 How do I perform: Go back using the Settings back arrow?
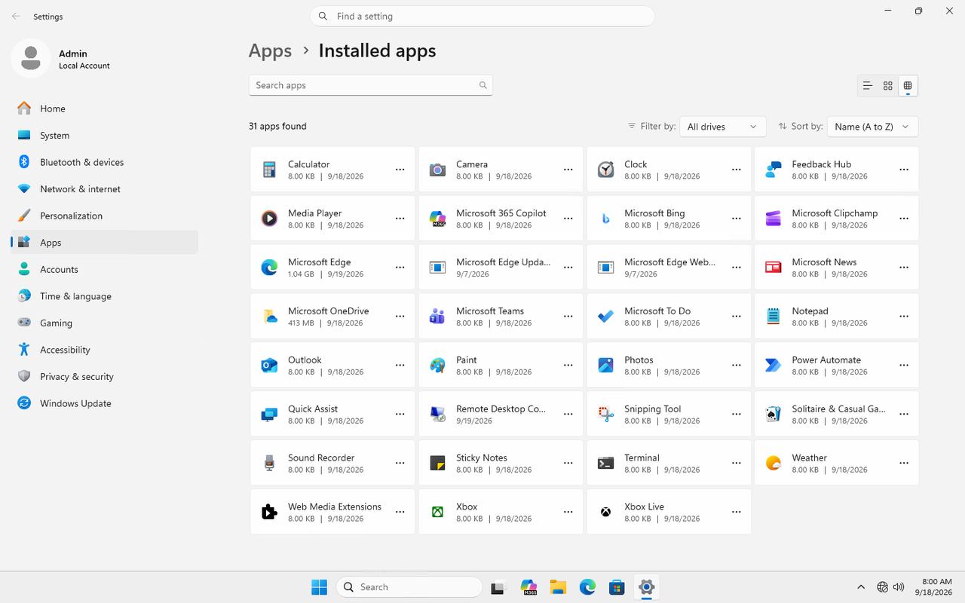click(x=16, y=16)
